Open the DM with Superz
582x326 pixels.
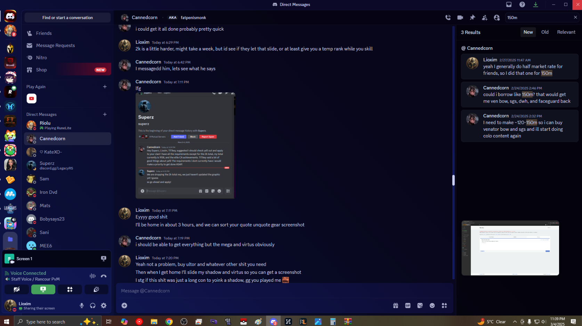68,166
